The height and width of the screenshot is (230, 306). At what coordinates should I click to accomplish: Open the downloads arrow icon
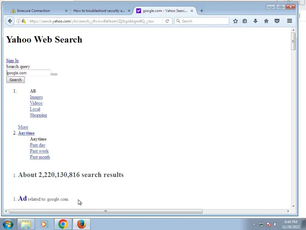255,21
